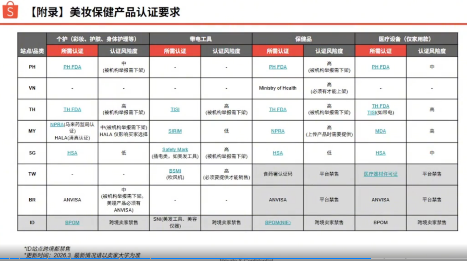Click footnote '*ID站点跨境都禁售'

(47, 249)
